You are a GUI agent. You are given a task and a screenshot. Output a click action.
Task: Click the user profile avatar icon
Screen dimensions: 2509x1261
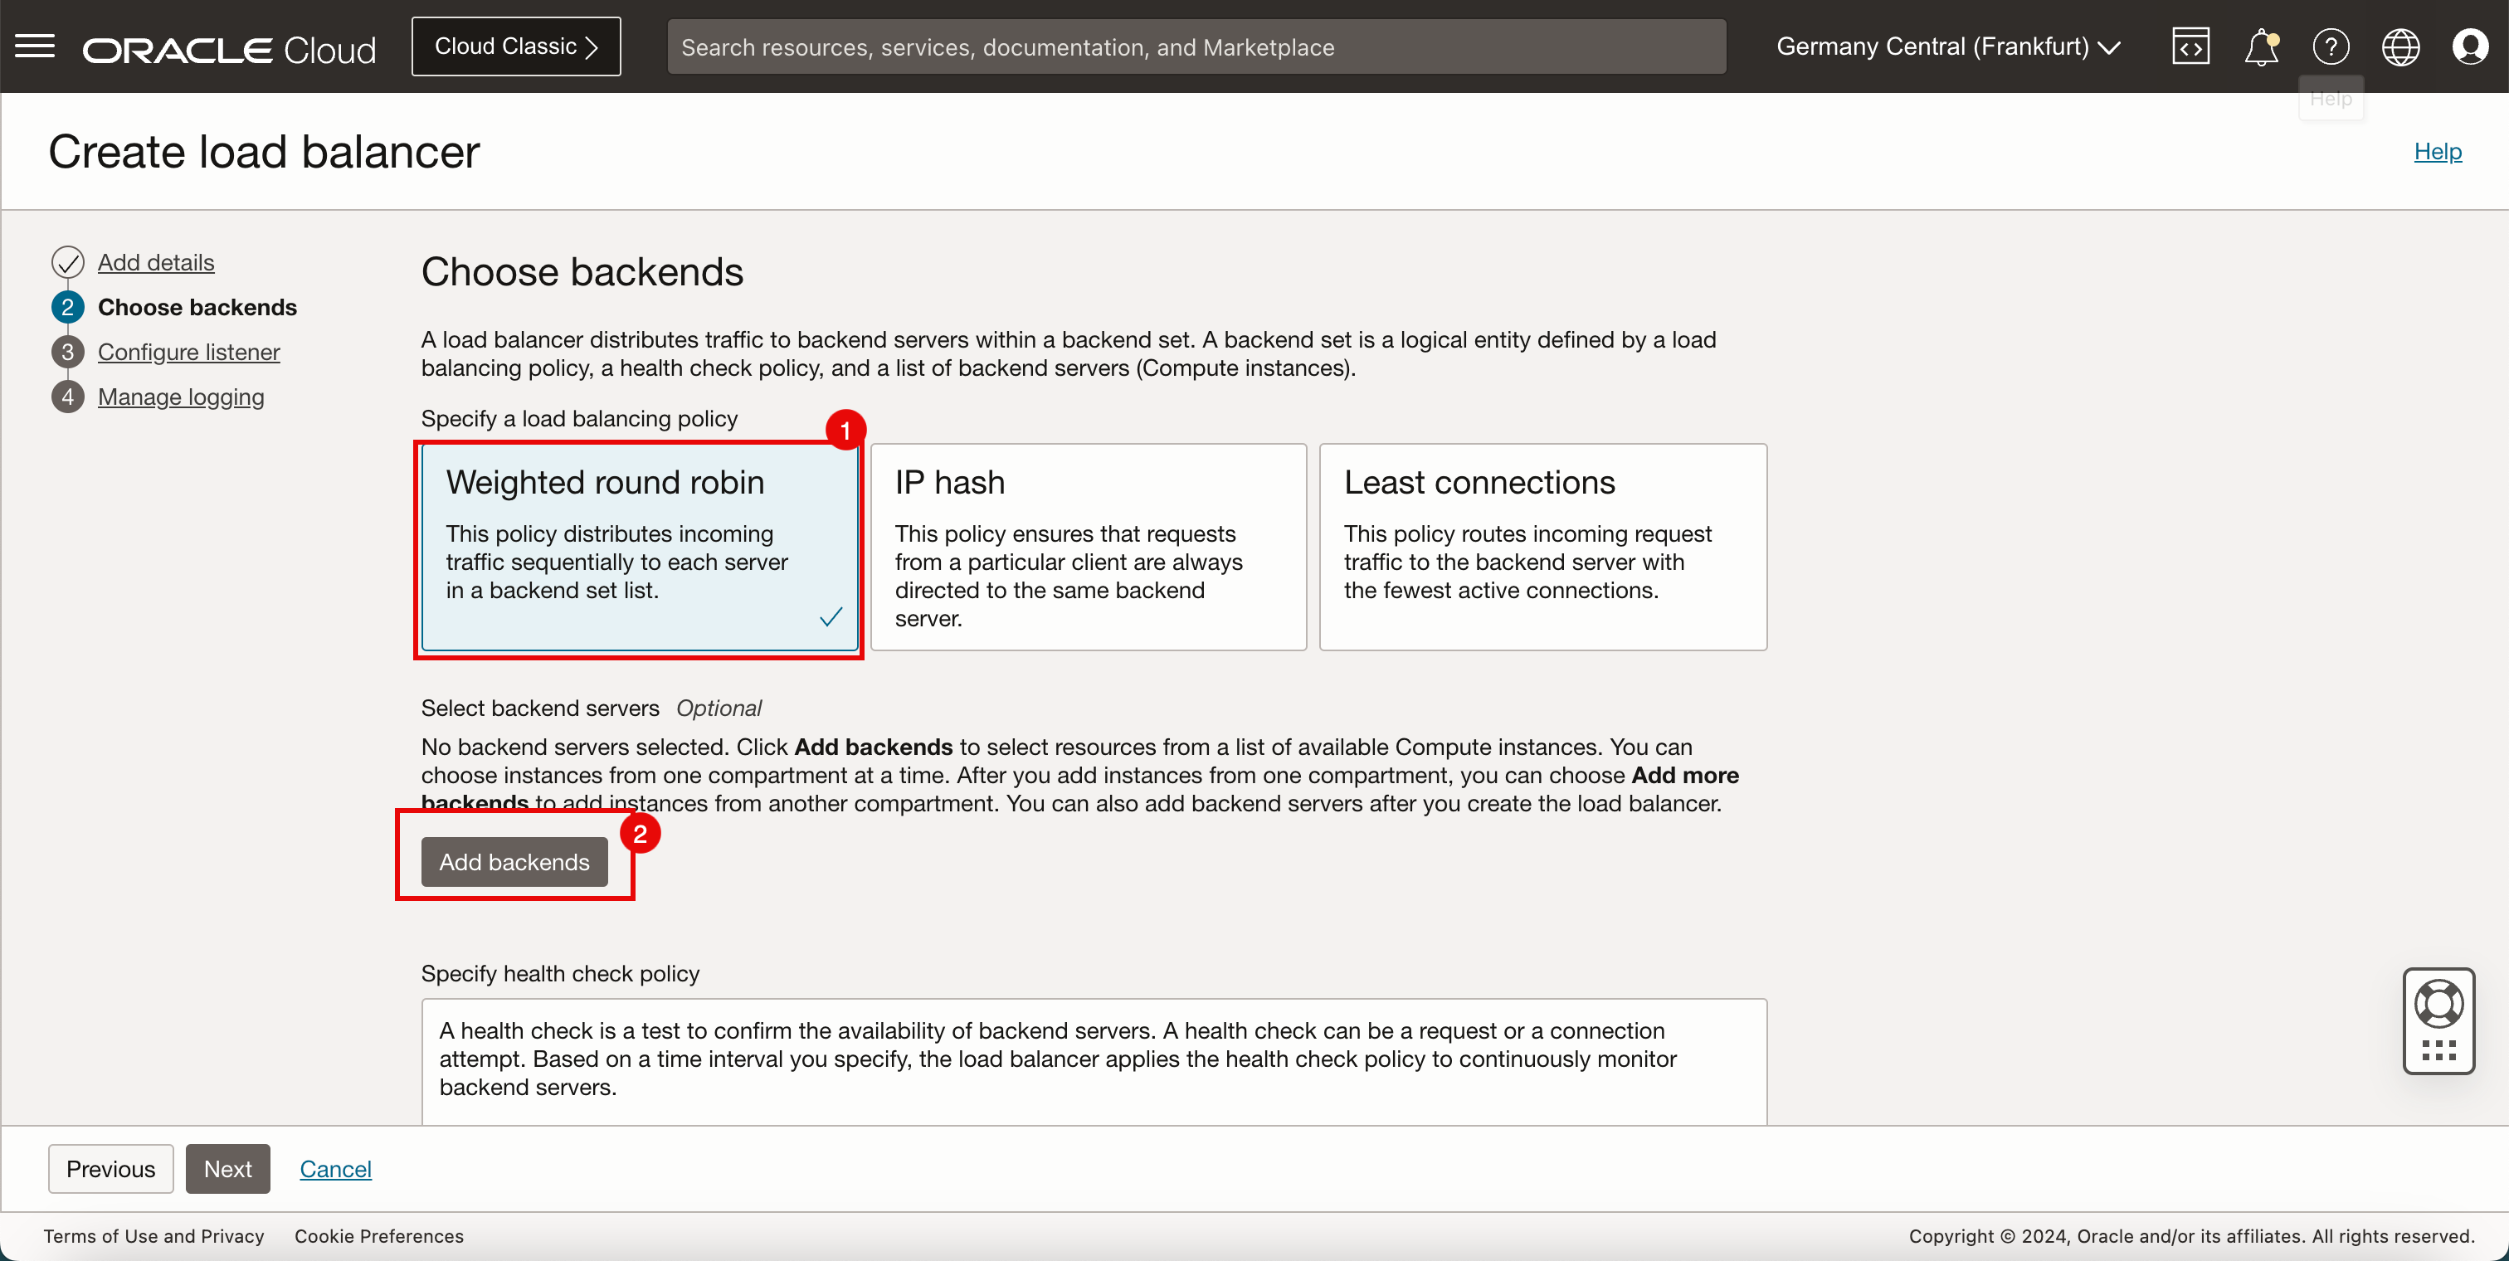coord(2470,46)
